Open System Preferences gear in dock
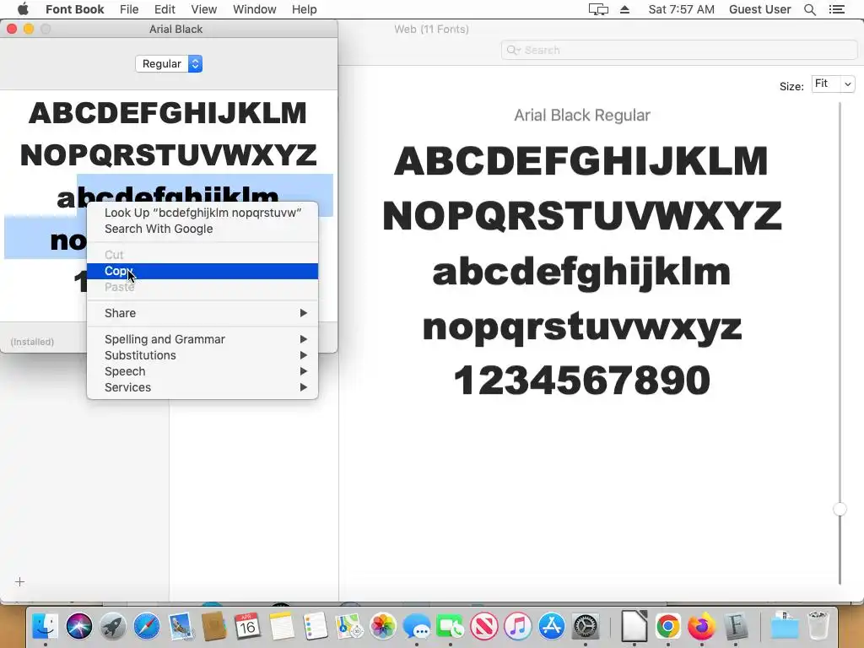 point(586,627)
